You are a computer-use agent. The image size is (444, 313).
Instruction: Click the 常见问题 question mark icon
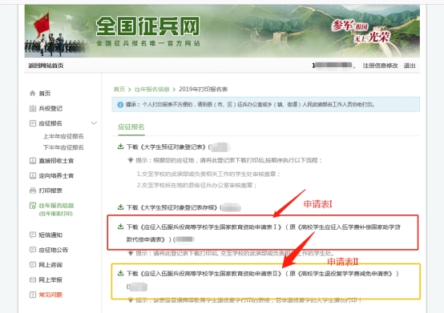pos(33,295)
